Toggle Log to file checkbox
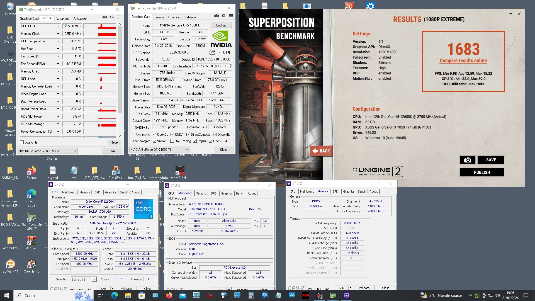Image resolution: width=535 pixels, height=301 pixels. click(x=22, y=142)
